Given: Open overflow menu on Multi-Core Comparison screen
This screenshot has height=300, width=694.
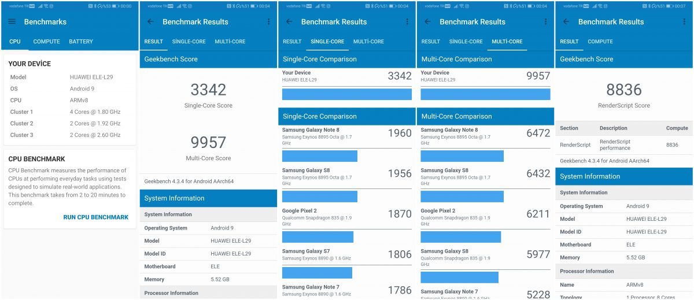Looking at the screenshot, I should click(x=545, y=22).
